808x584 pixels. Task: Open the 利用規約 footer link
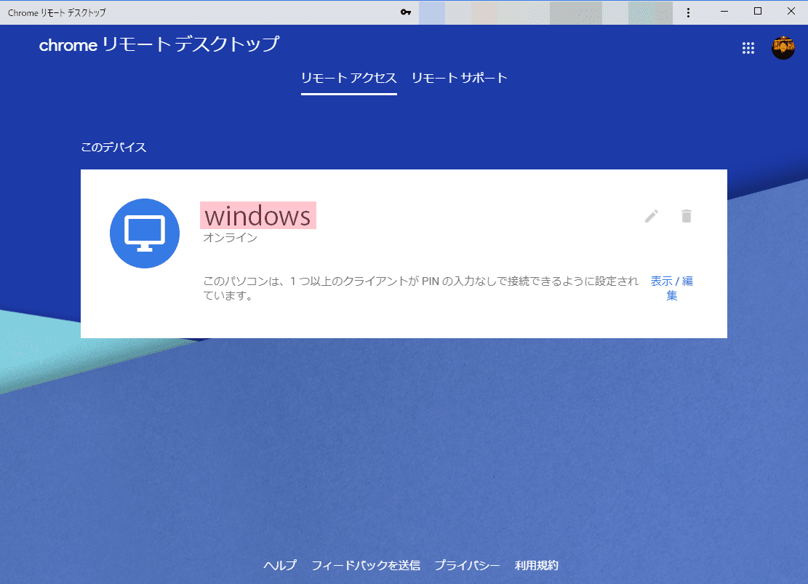tap(537, 565)
